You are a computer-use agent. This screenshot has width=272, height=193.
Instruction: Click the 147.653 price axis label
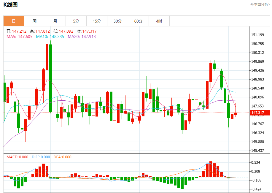coord(257,106)
